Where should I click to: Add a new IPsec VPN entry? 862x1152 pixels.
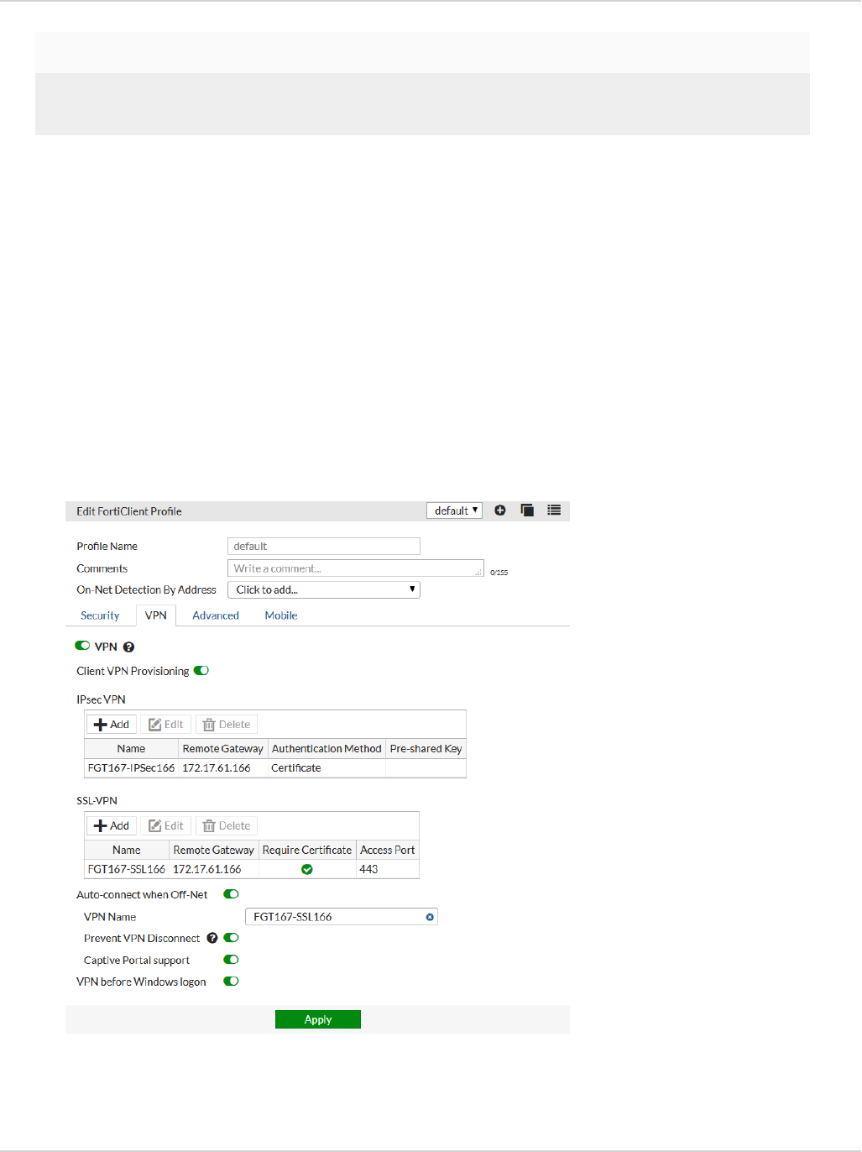click(x=112, y=725)
